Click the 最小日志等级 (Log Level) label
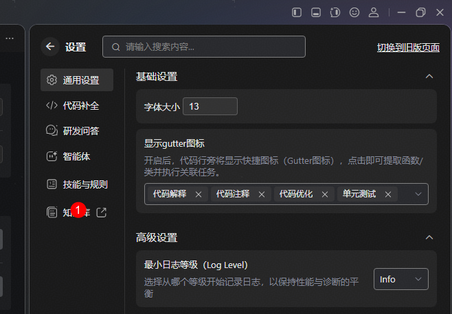Image resolution: width=452 pixels, height=314 pixels. [196, 265]
